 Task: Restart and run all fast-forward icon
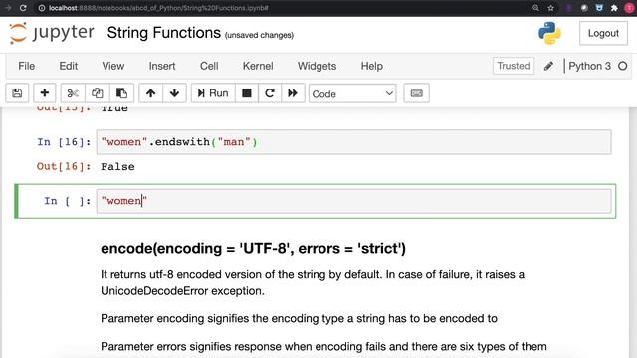tap(293, 93)
